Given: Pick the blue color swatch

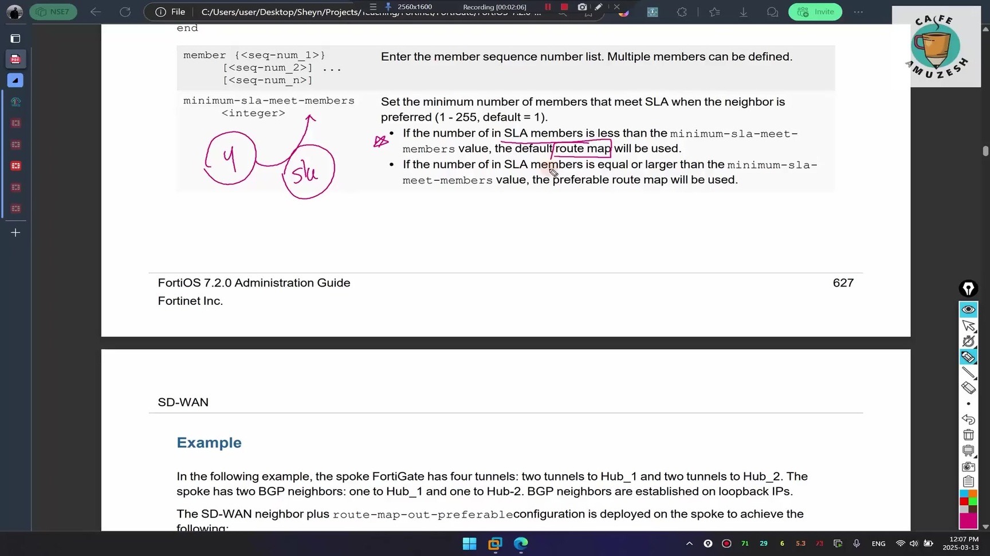Looking at the screenshot, I should click(x=964, y=494).
